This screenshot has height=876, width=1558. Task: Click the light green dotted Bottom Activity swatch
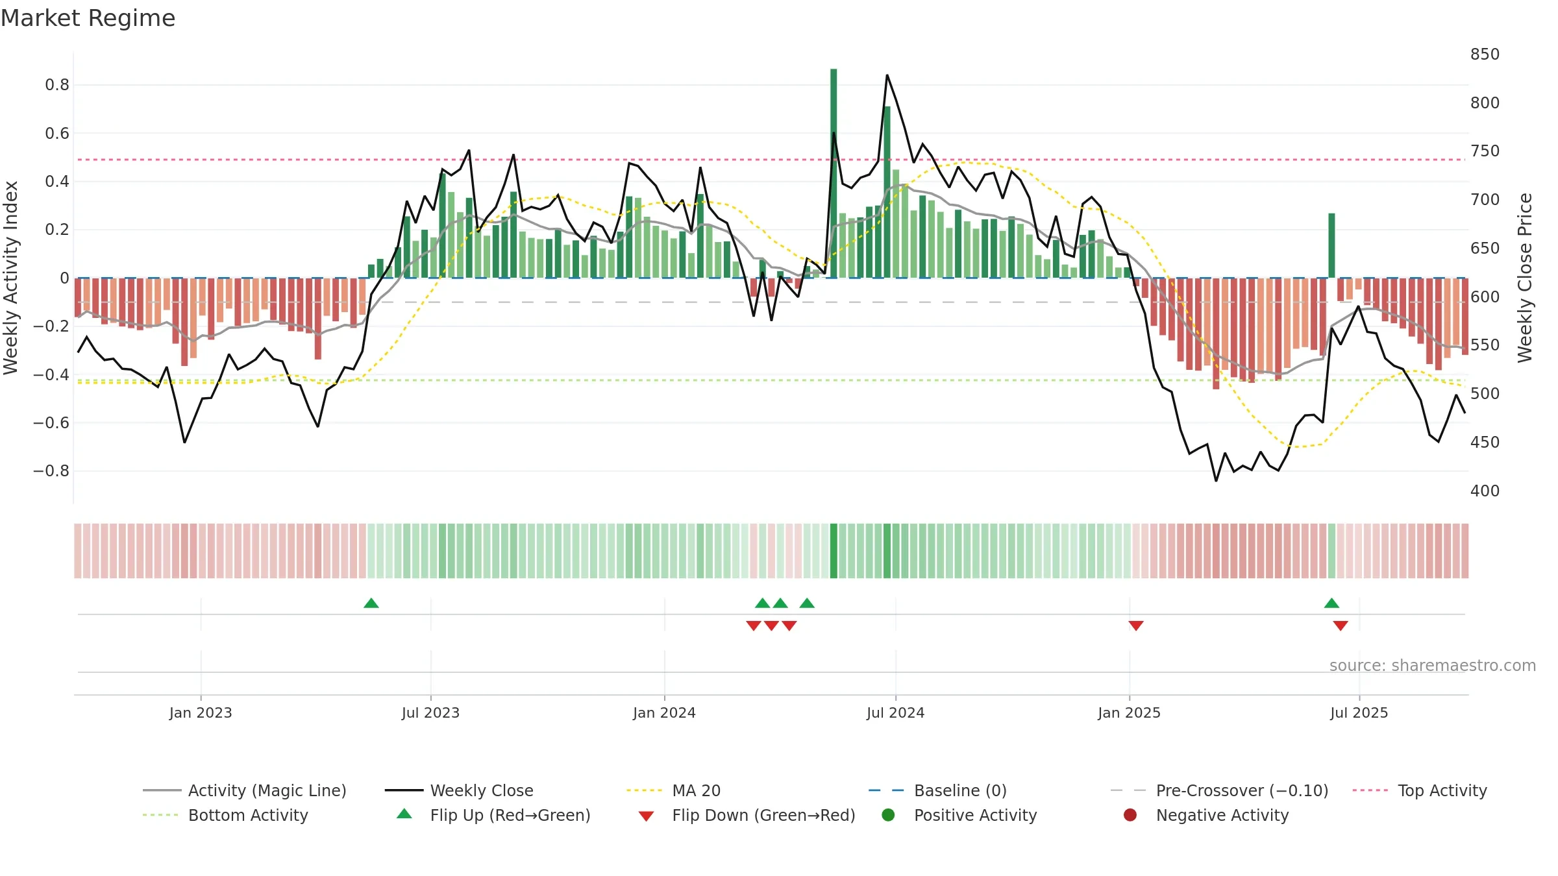pos(160,815)
